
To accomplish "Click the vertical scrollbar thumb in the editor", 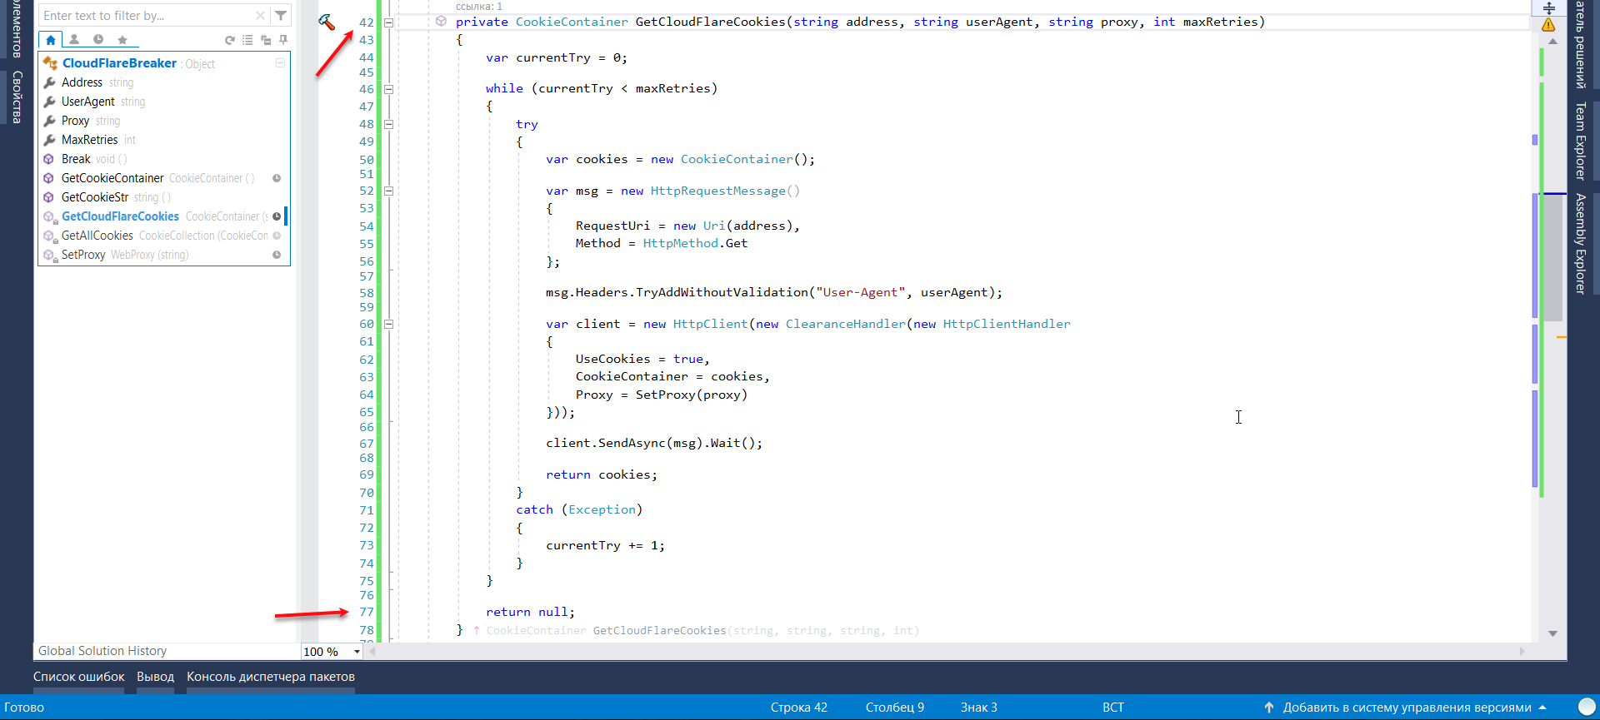I will 1552,258.
